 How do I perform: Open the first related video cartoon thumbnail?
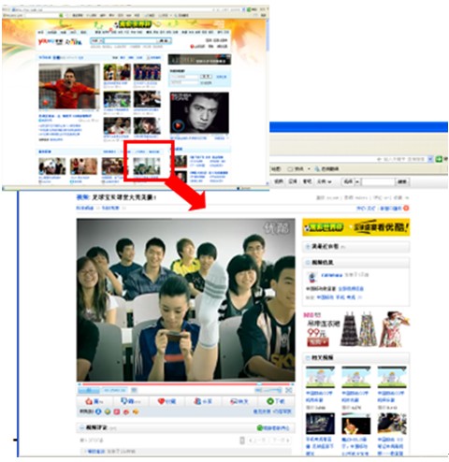[x=320, y=377]
